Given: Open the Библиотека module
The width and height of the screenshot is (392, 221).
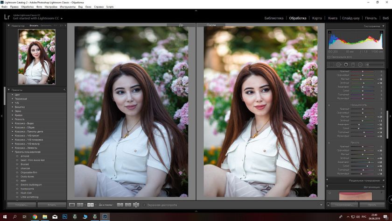Looking at the screenshot, I should [273, 18].
